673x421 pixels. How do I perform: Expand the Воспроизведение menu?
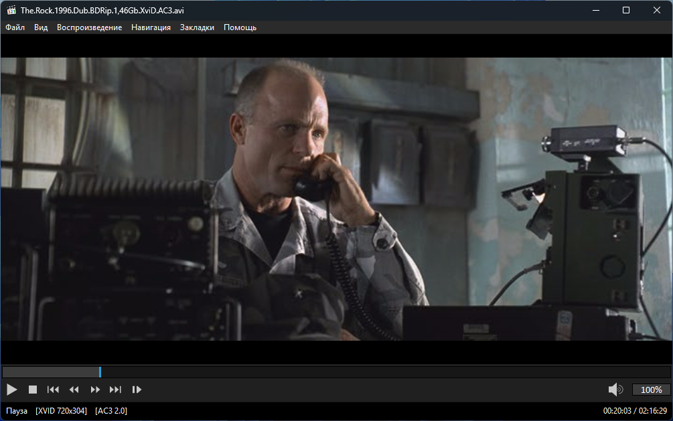point(89,27)
